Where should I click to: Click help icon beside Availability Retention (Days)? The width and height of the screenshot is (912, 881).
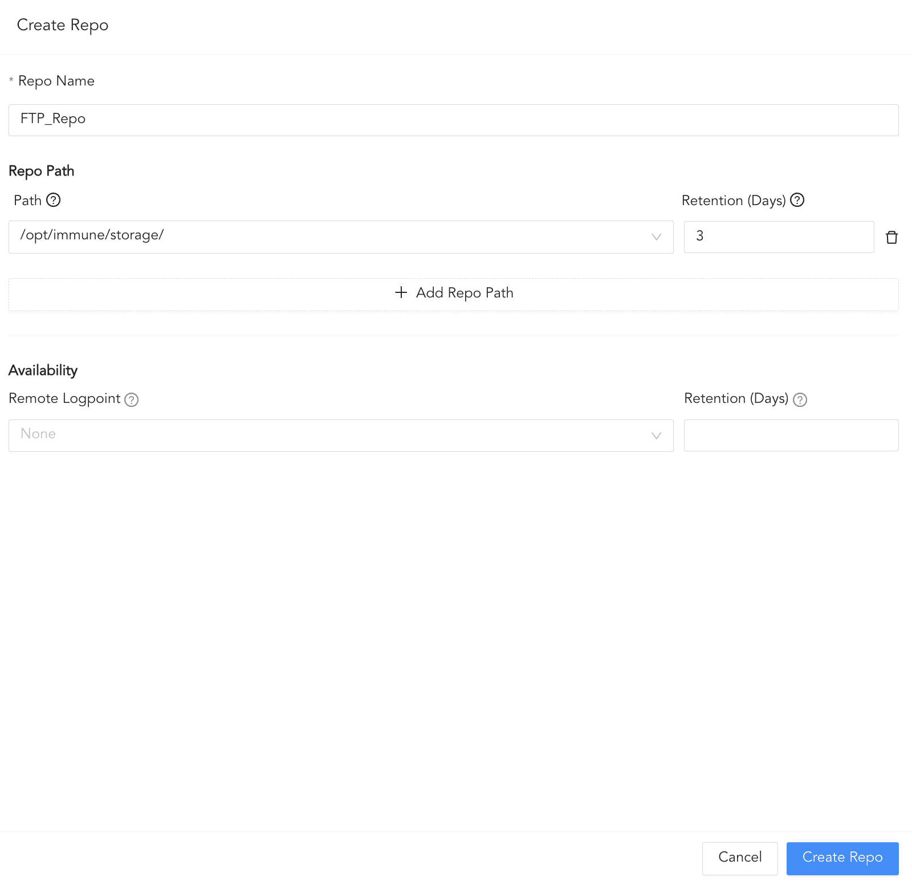click(800, 399)
